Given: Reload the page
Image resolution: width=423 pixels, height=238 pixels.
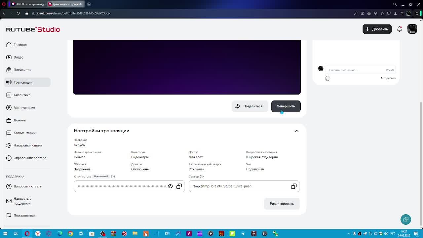Looking at the screenshot, I should [18, 13].
